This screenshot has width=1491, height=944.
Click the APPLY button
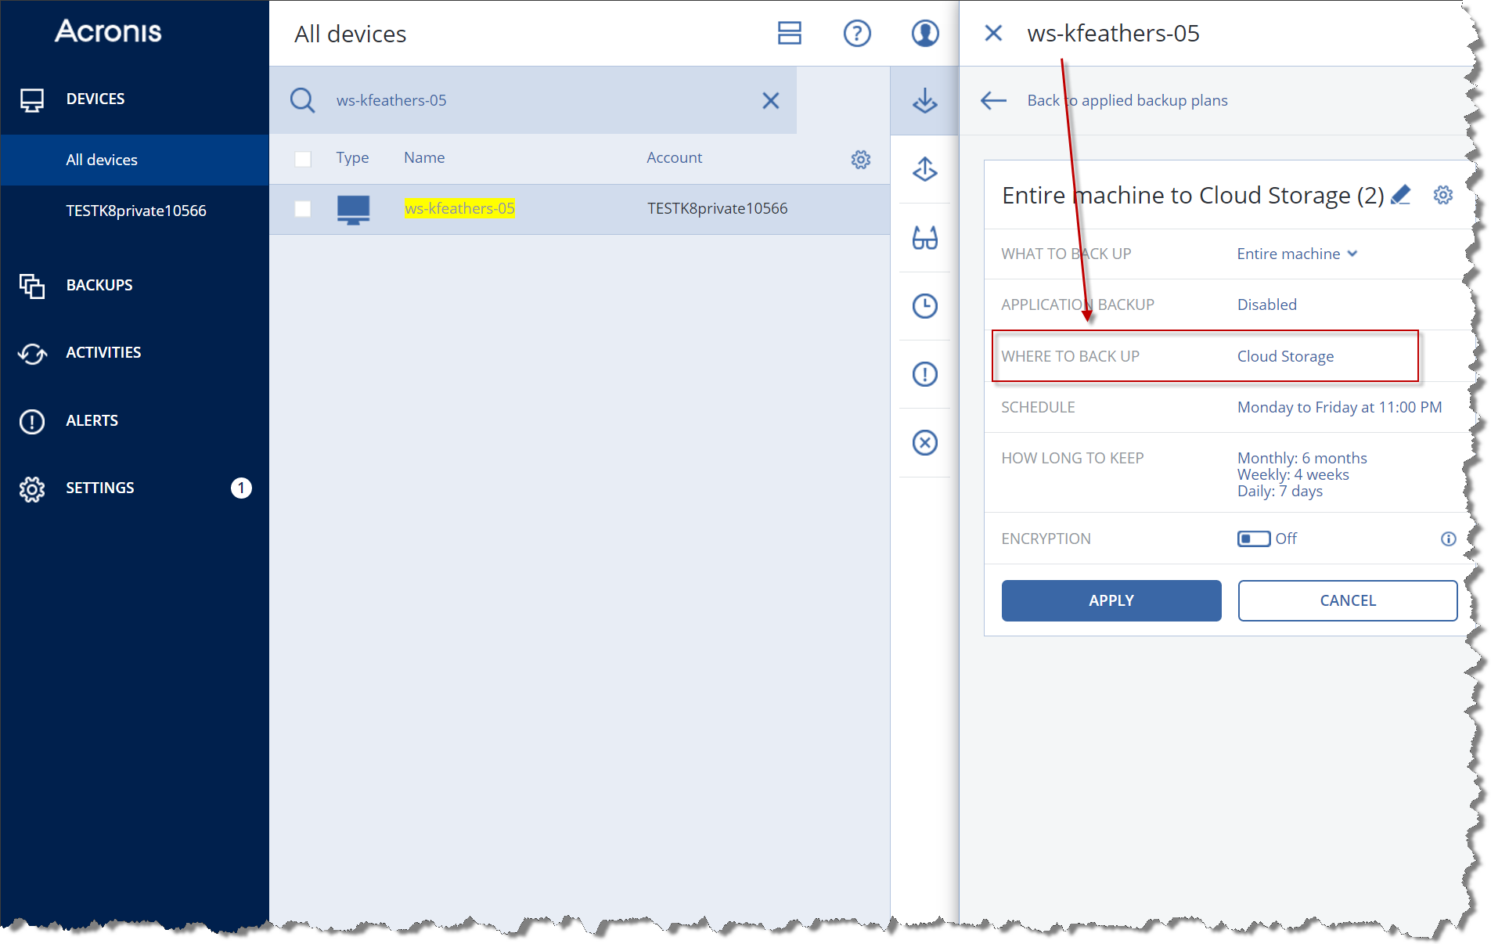(x=1111, y=600)
